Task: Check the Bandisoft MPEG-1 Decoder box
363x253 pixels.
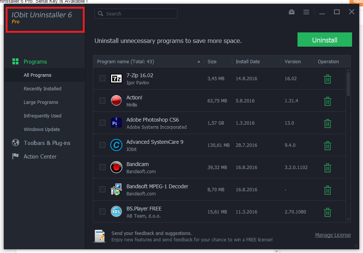Action: point(102,189)
